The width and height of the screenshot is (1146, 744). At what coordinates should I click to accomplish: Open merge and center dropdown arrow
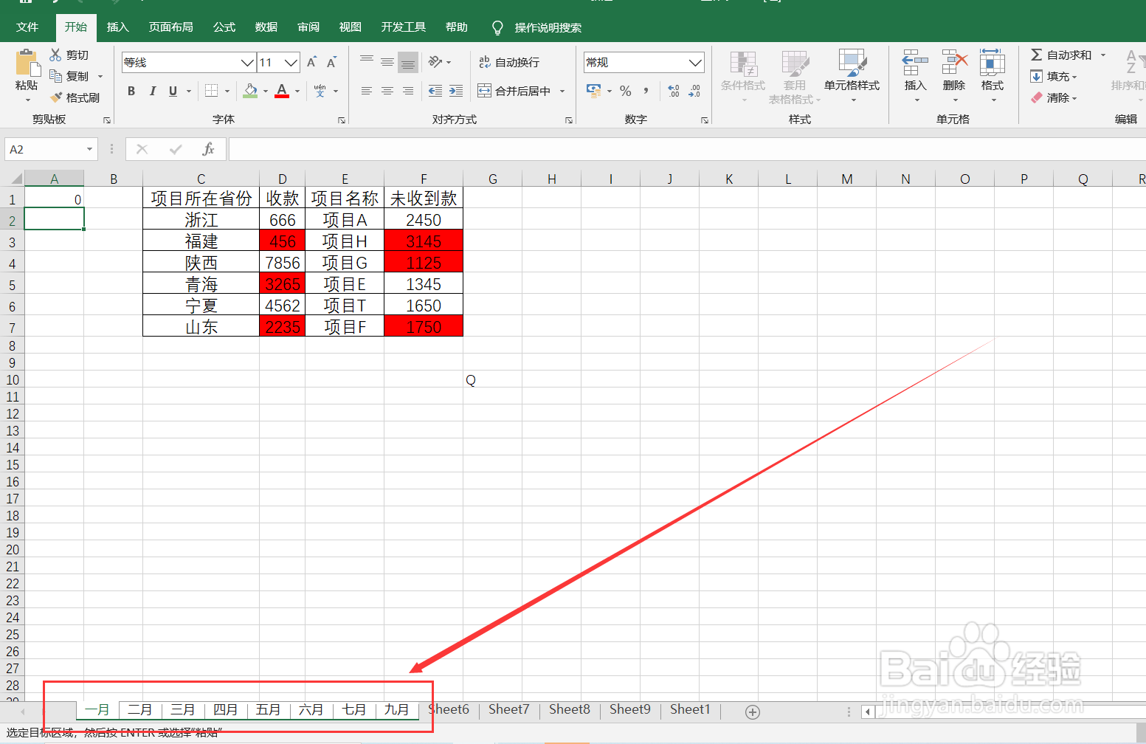[x=562, y=91]
